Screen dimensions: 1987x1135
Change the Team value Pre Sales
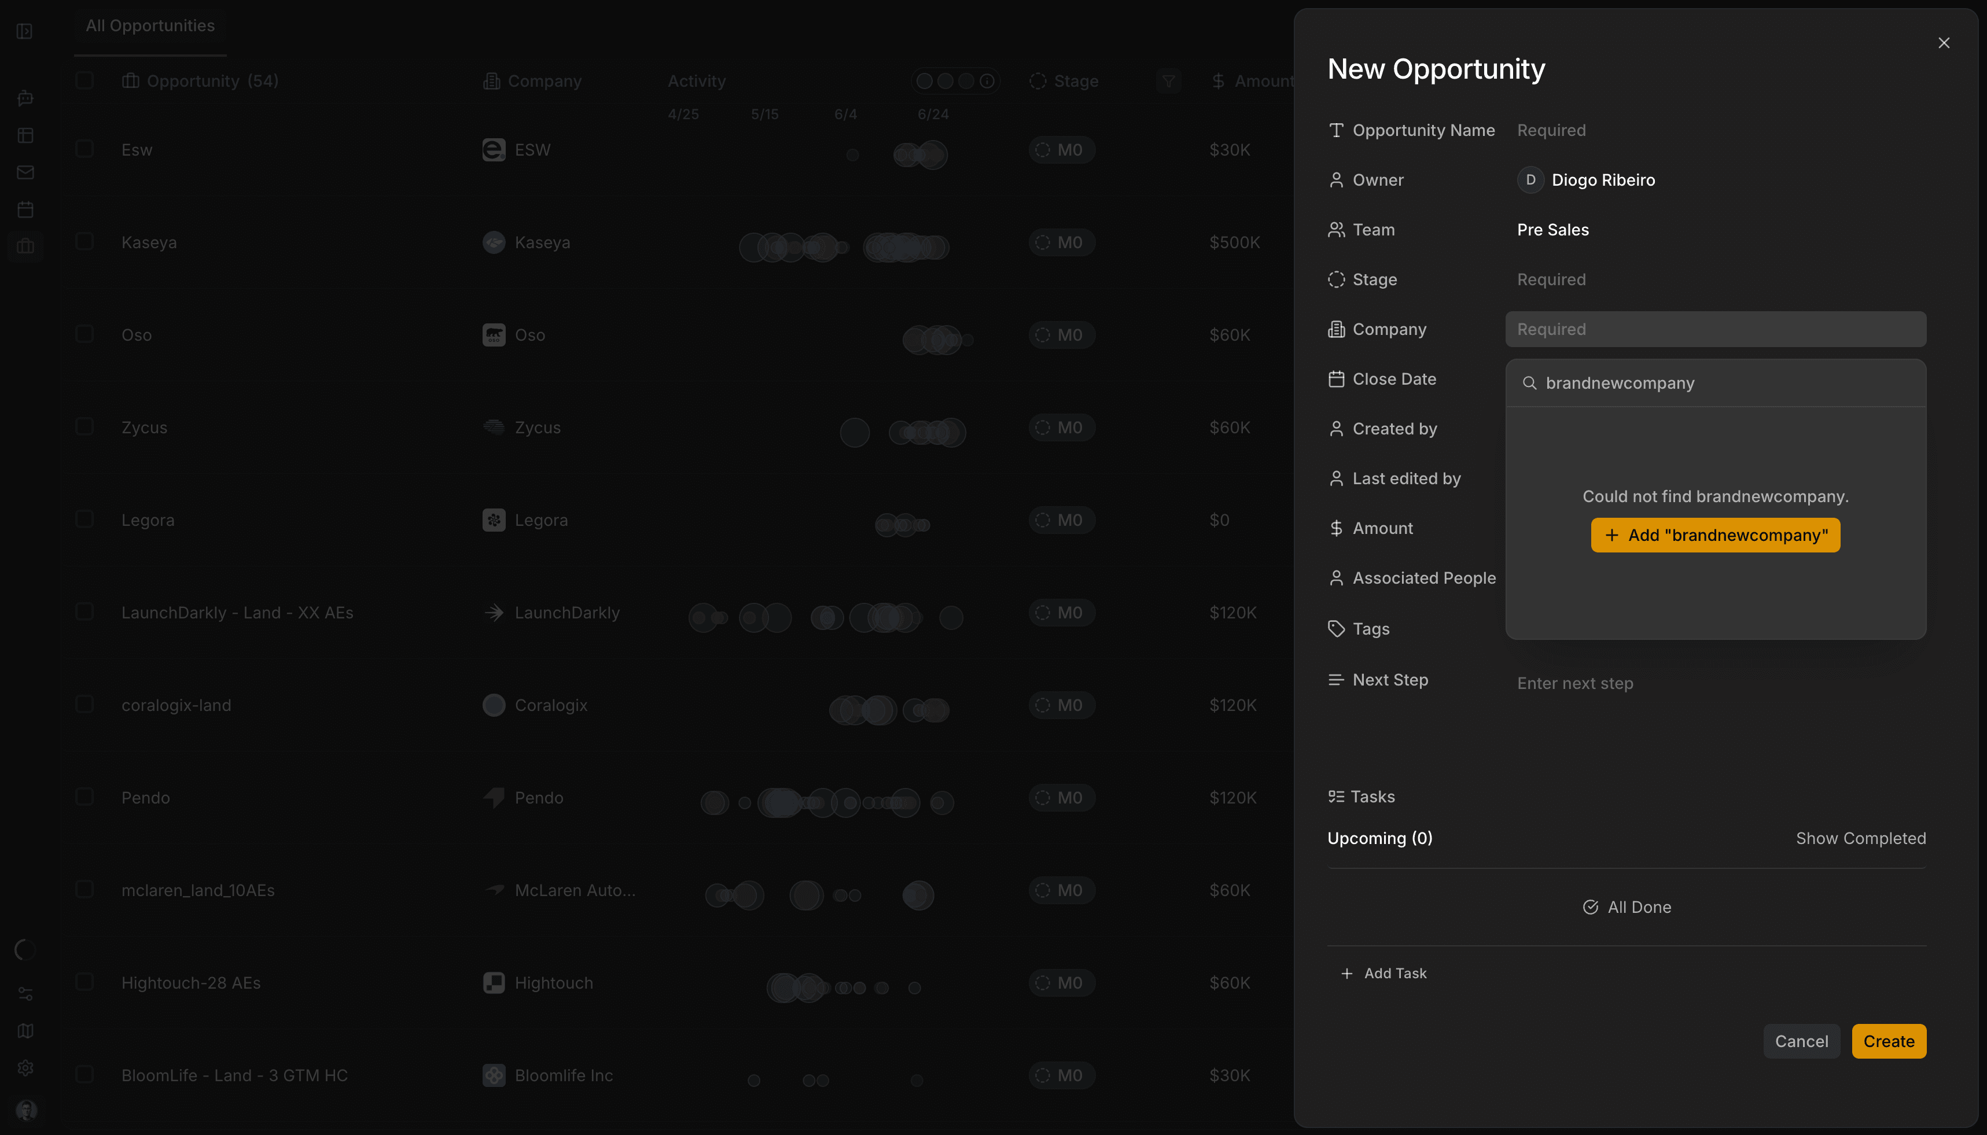pyautogui.click(x=1553, y=230)
